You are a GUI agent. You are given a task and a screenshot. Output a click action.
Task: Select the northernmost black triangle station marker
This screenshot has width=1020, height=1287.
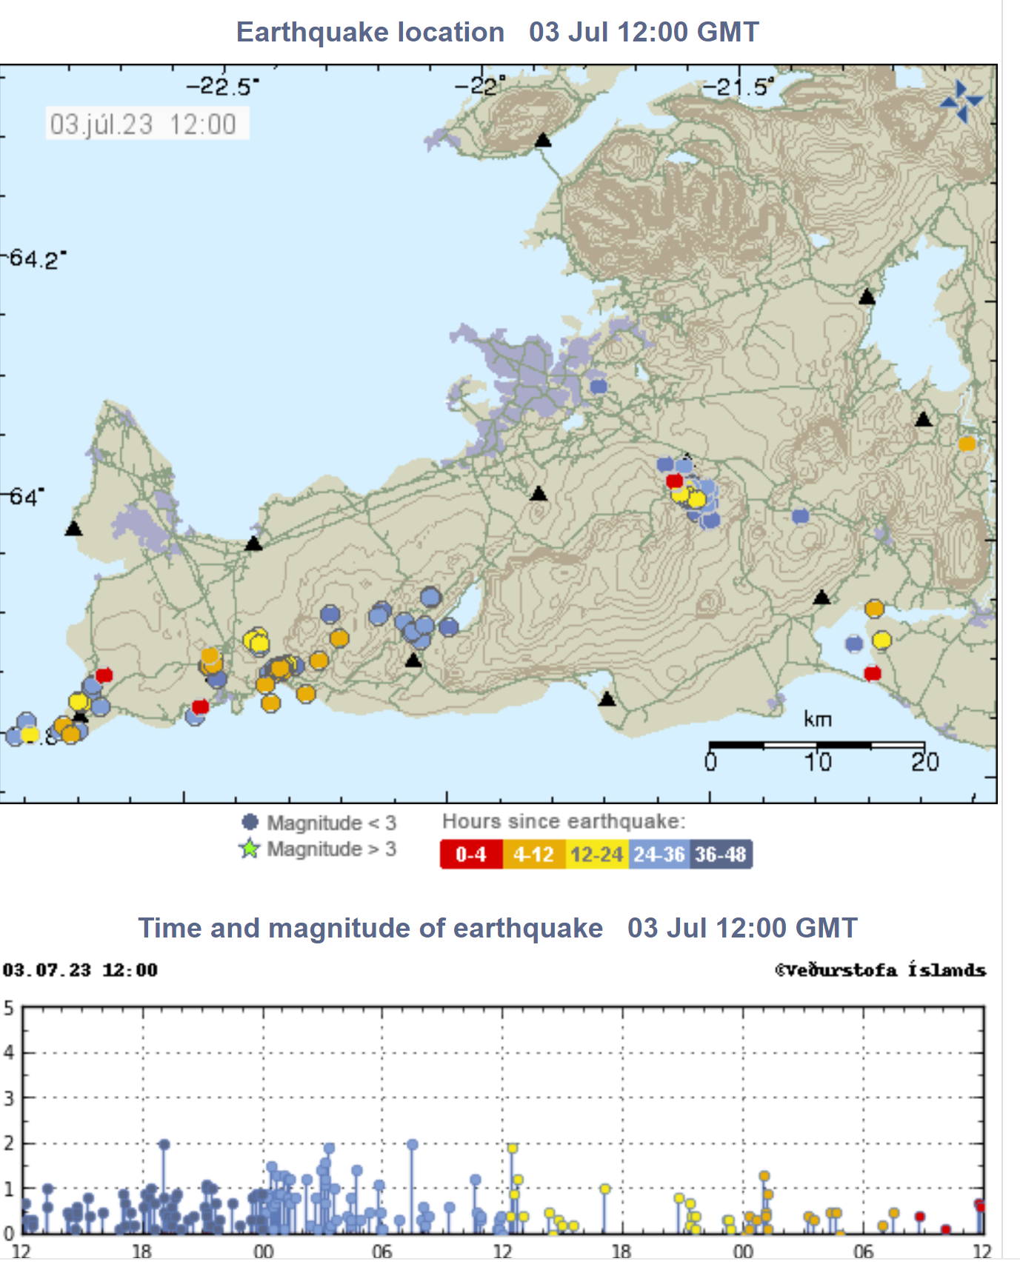click(x=543, y=140)
